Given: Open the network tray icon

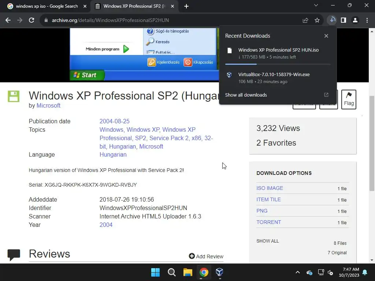Looking at the screenshot, I should point(321,272).
